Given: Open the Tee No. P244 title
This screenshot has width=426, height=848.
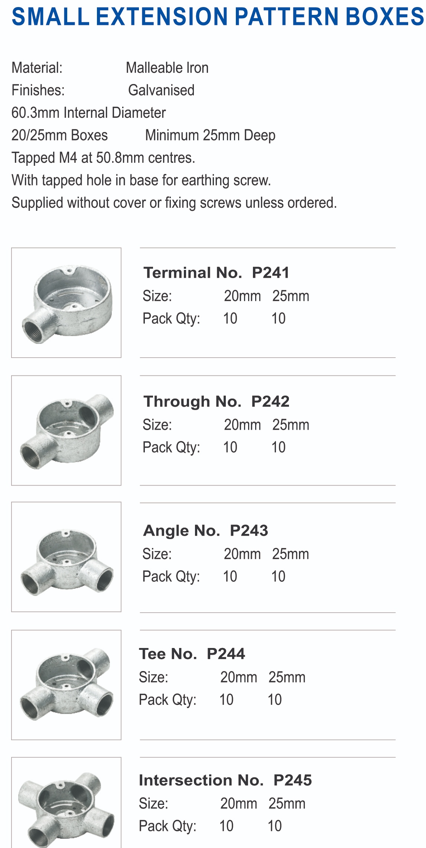Looking at the screenshot, I should [x=192, y=654].
